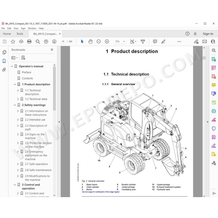The image size is (218, 218).
Task: Activate the hand pan tool
Action: [x=90, y=41]
